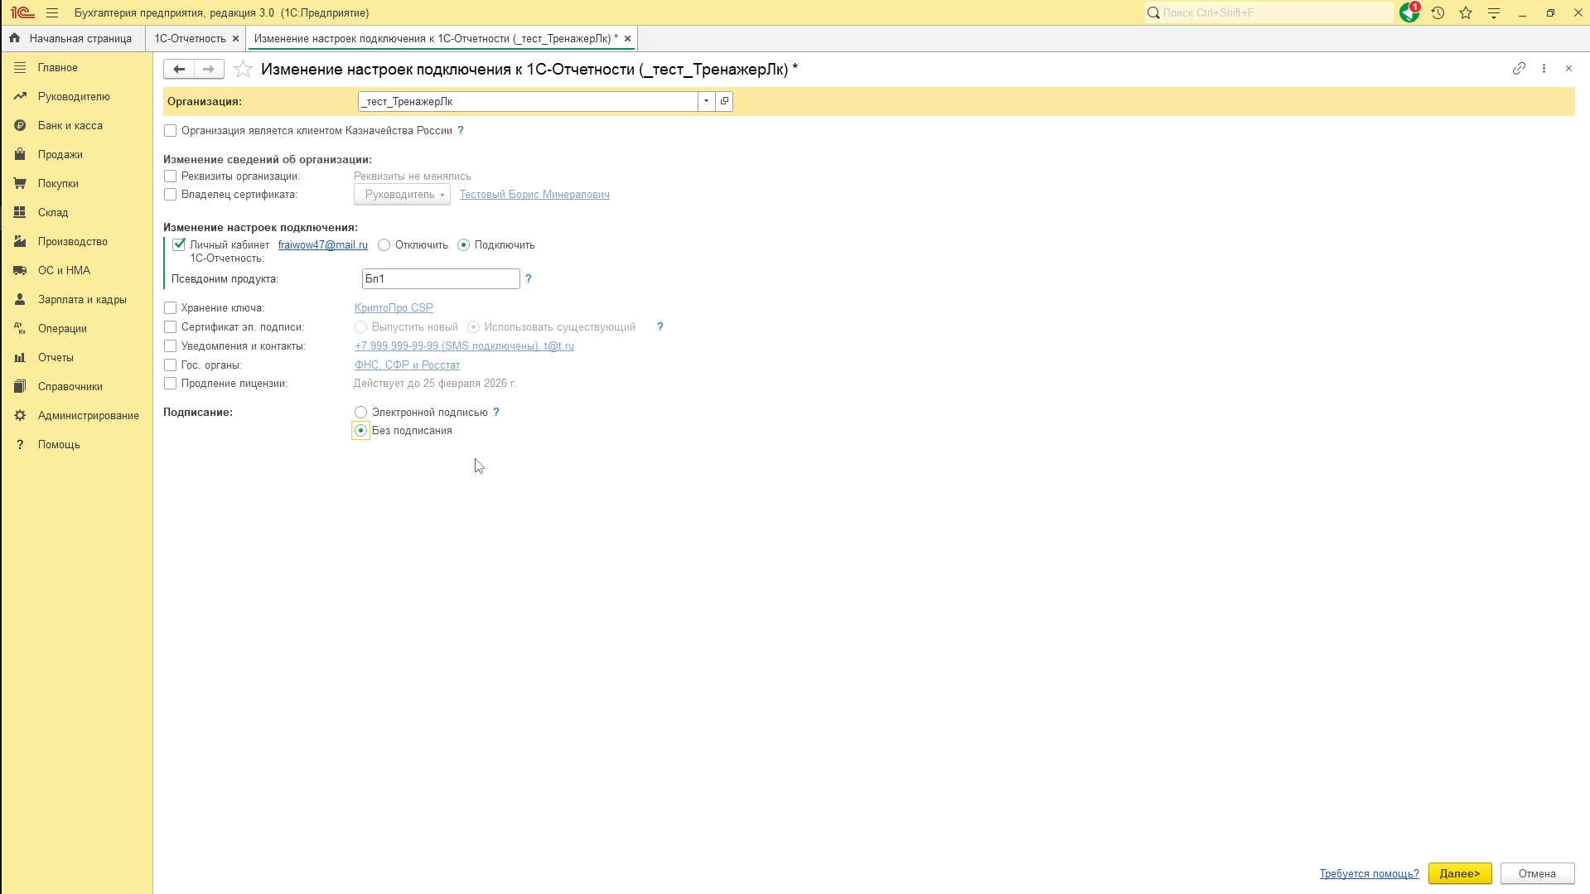Viewport: 1590px width, 894px height.
Task: Check Уведомления и контакты checkbox
Action: pyautogui.click(x=170, y=346)
